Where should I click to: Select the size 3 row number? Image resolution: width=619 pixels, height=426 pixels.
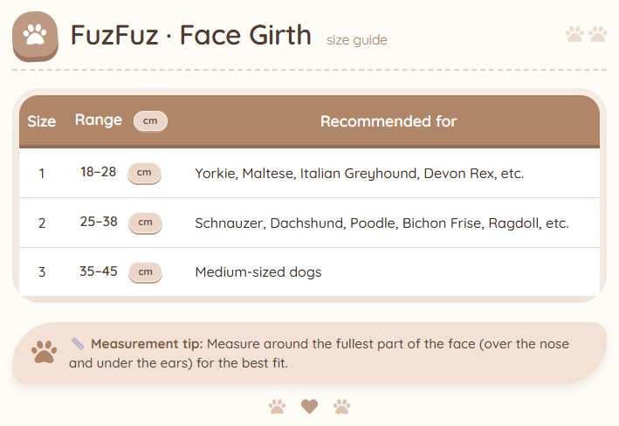tap(42, 272)
